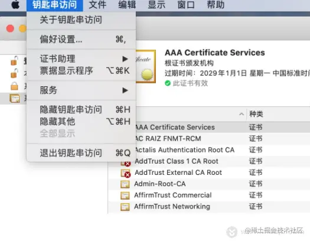Click the second unlocked keychain icon in sidebar

(14, 73)
